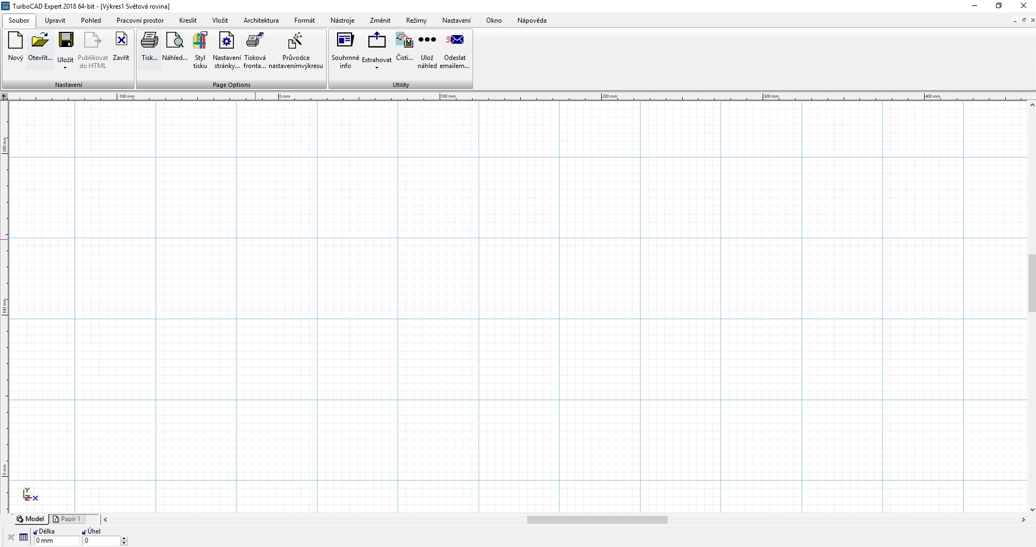Open Tisková fronta print queue

pyautogui.click(x=255, y=50)
